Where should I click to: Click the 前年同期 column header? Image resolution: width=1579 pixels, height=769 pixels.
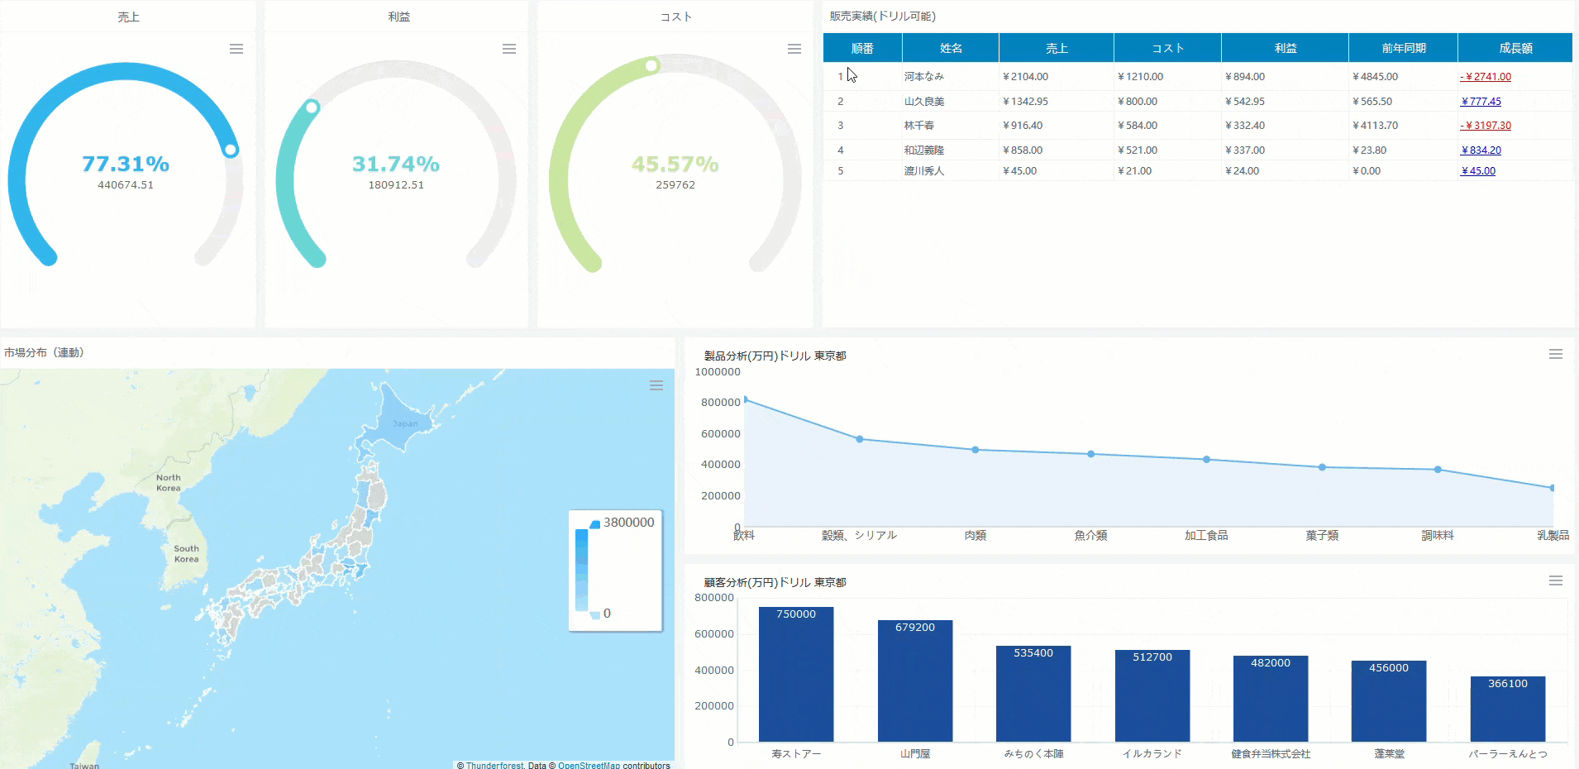1403,48
